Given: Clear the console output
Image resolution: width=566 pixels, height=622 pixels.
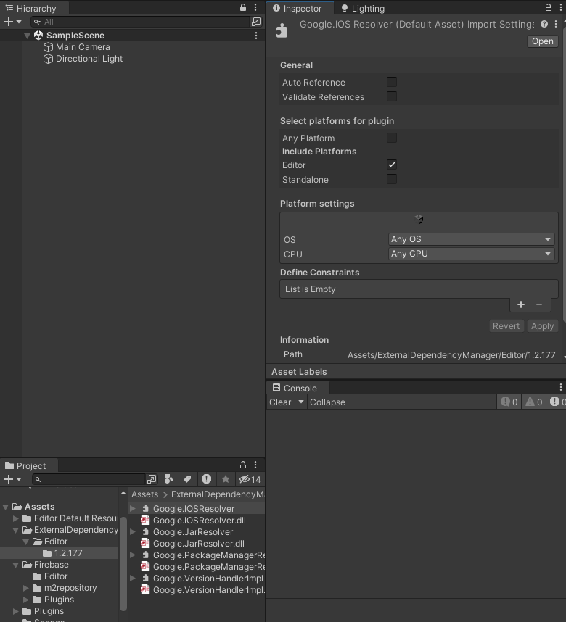Looking at the screenshot, I should 280,402.
